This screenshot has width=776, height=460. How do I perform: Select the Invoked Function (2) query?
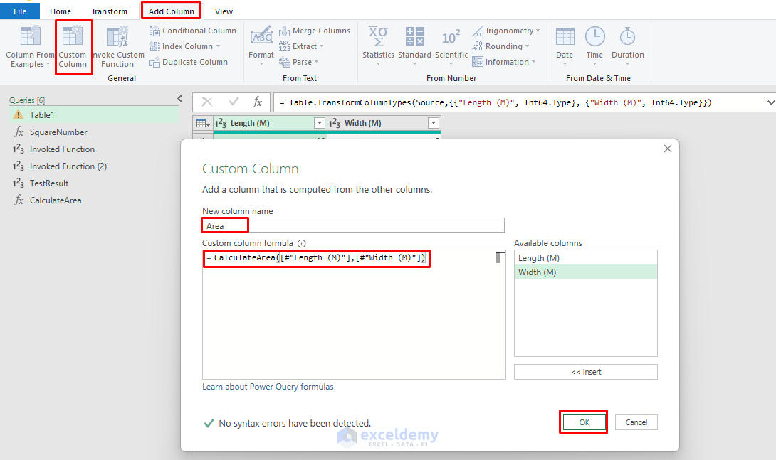click(94, 166)
